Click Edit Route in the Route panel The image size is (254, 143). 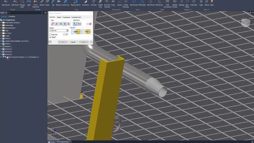[15, 3]
